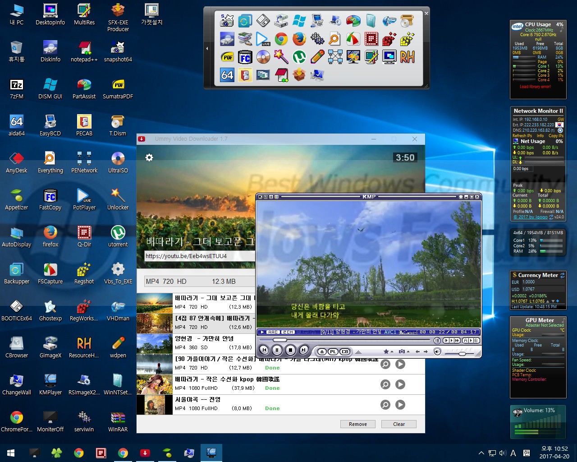This screenshot has height=462, width=577.
Task: Click the URL field in Ummy downloader
Action: [200, 256]
